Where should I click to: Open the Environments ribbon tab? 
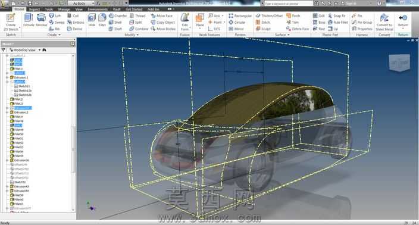(x=98, y=10)
